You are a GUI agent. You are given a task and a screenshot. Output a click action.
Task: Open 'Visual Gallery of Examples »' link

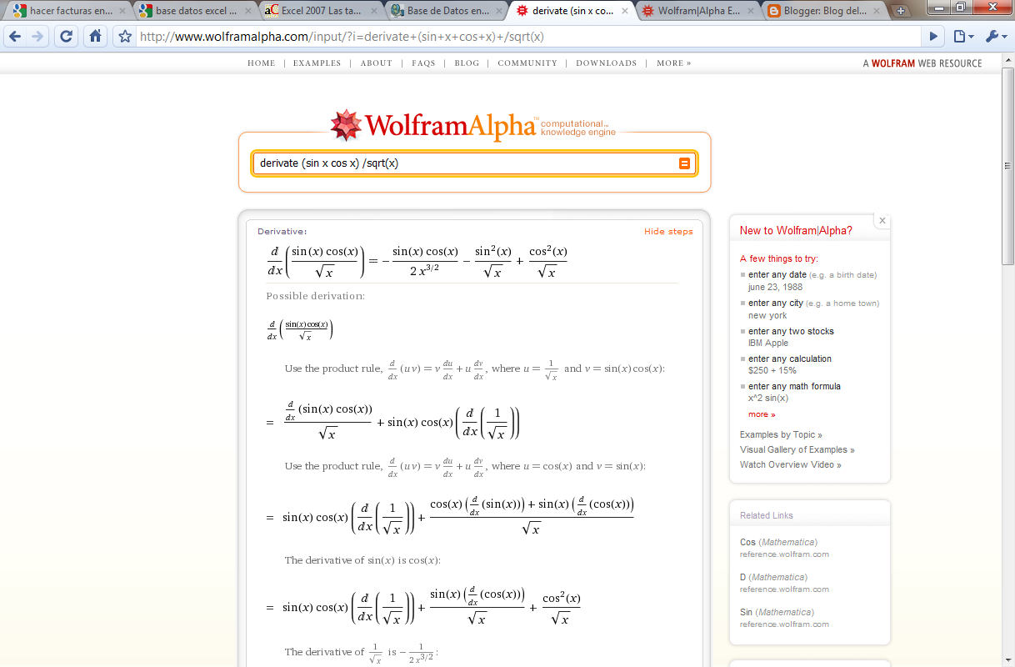point(797,449)
